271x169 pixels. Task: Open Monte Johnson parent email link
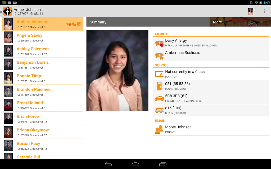point(211,129)
